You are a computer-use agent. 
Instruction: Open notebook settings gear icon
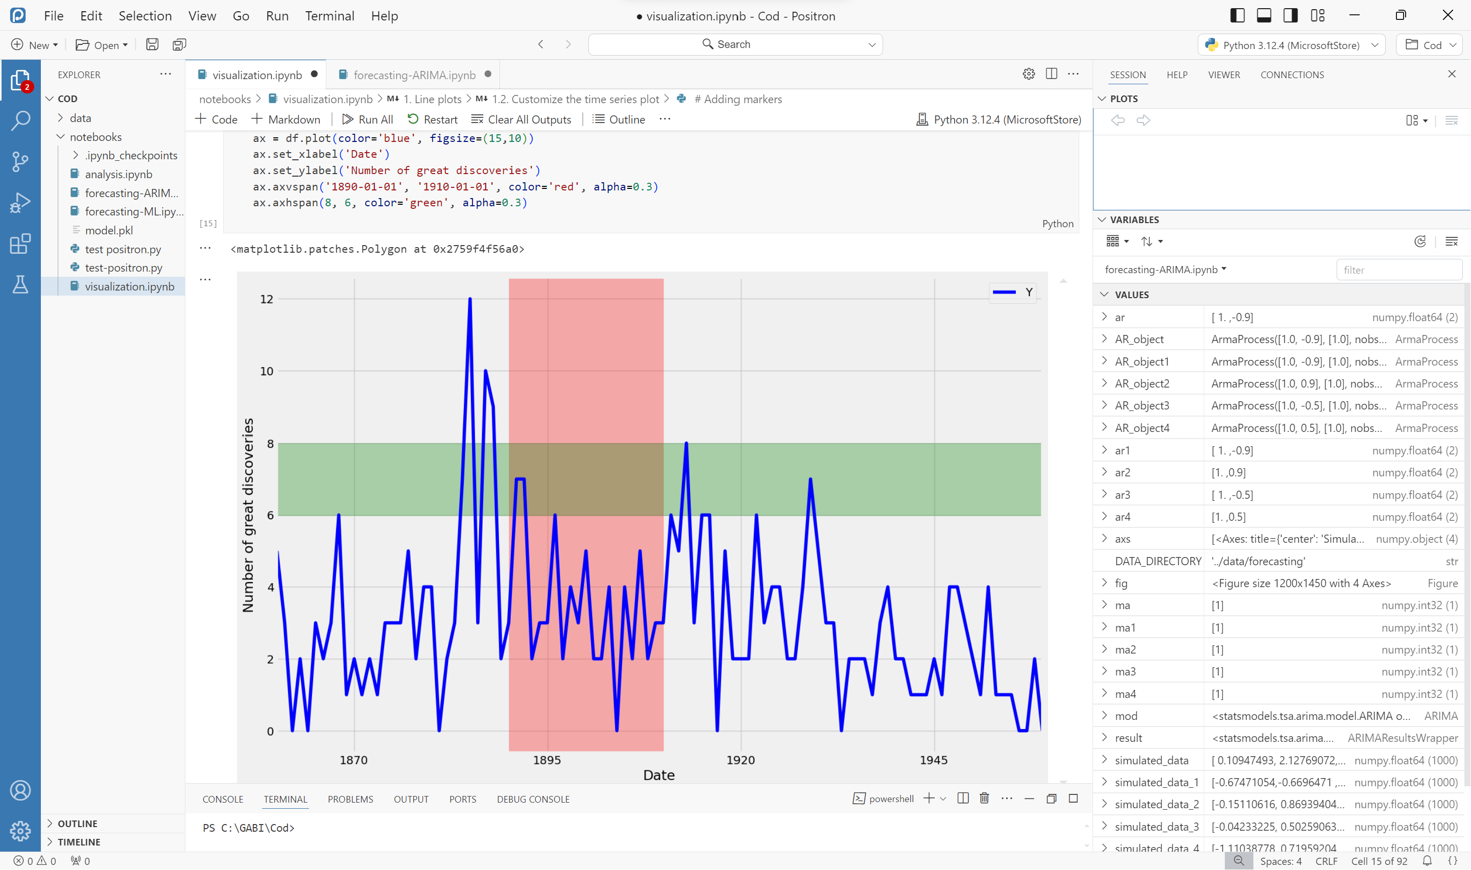pyautogui.click(x=1029, y=75)
